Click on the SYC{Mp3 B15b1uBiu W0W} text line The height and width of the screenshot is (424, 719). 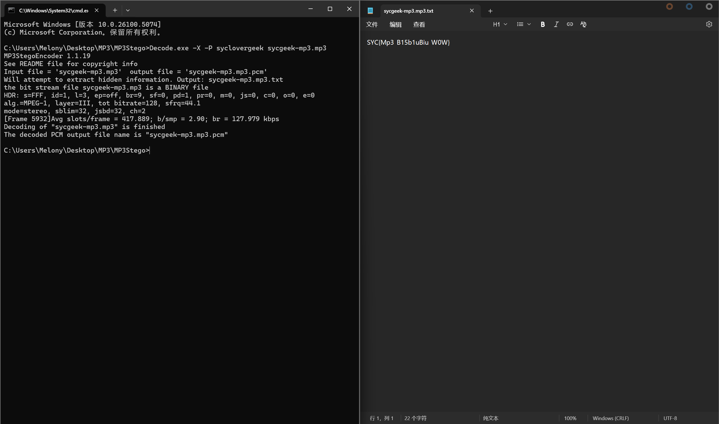pyautogui.click(x=408, y=43)
